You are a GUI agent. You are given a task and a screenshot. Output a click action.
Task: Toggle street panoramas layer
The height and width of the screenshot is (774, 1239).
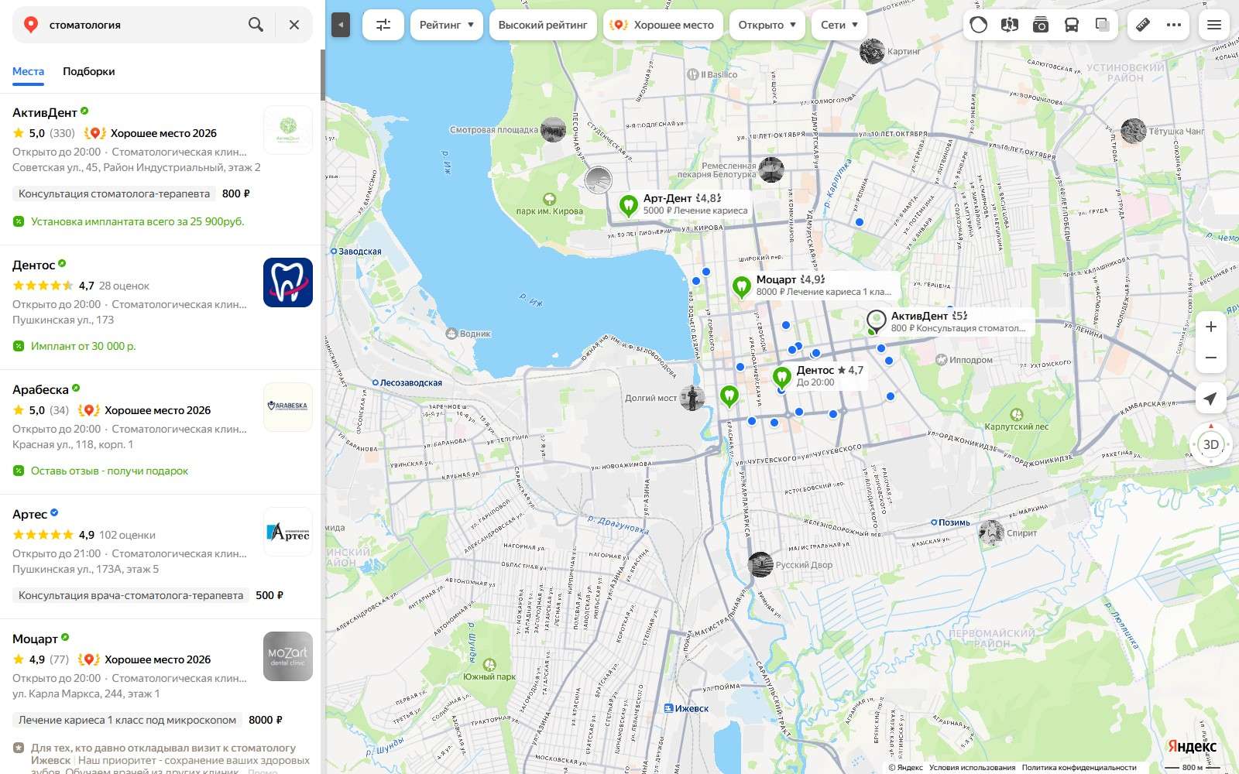[x=1010, y=25]
